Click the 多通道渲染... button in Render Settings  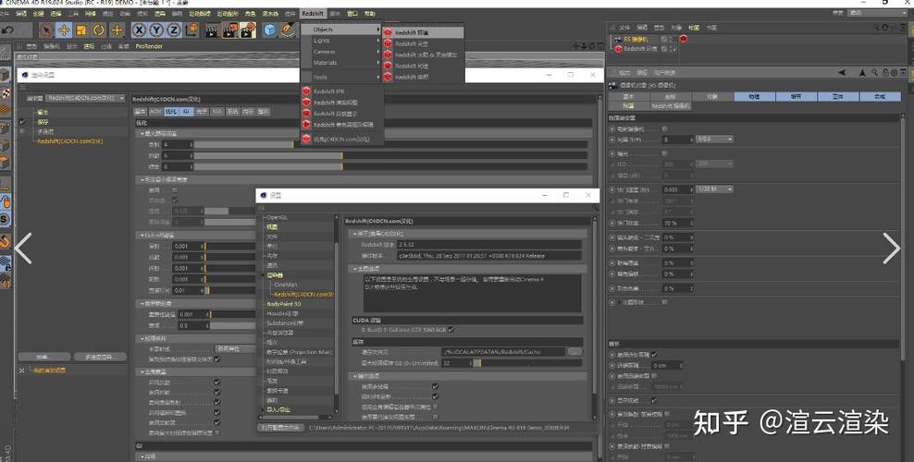click(100, 357)
